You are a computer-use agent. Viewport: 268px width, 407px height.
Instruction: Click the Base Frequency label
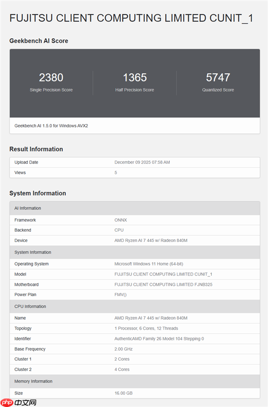pyautogui.click(x=30, y=349)
